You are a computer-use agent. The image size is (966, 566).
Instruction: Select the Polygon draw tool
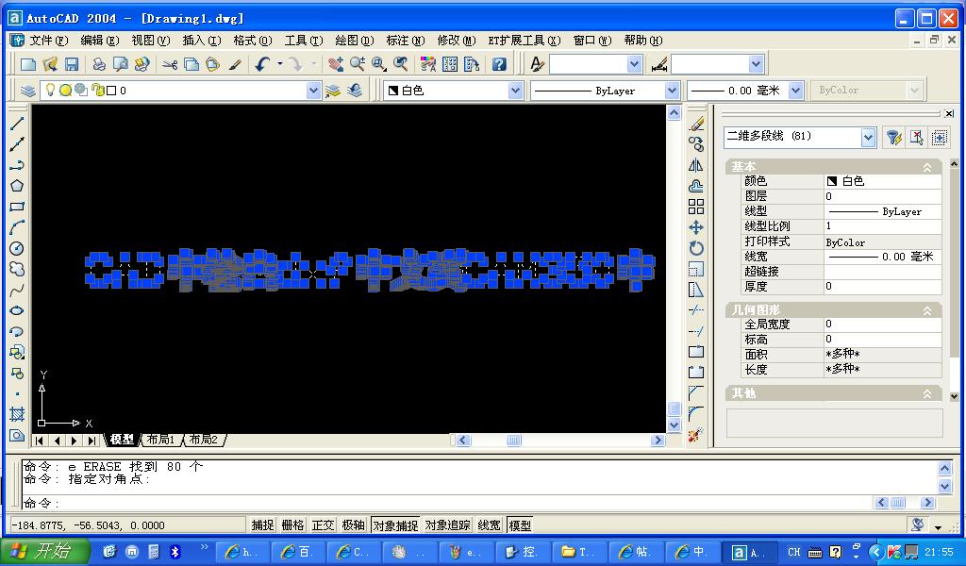17,186
